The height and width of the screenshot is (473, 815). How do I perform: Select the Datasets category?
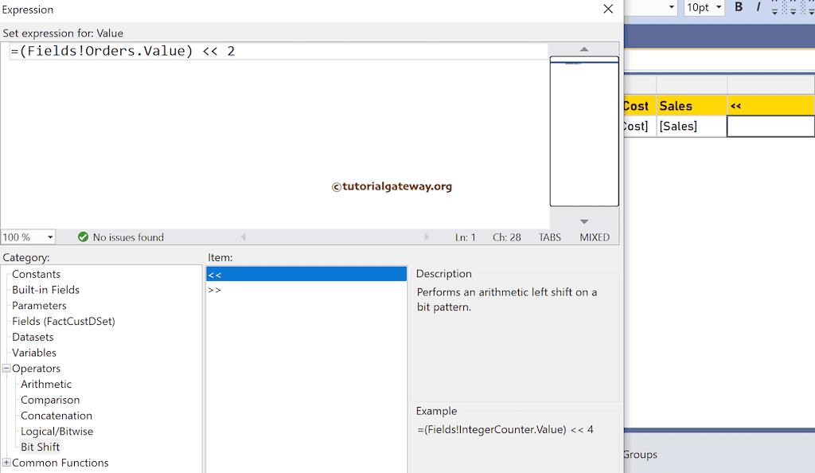(x=33, y=337)
